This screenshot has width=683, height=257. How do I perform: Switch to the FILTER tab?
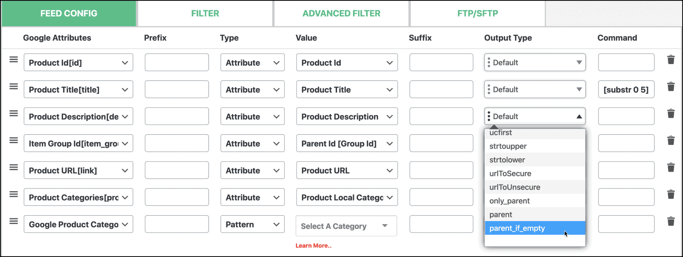click(205, 13)
